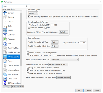Click the Graphic scale factor field
Image resolution: width=103 pixels, height=93 pixels.
(x=83, y=43)
